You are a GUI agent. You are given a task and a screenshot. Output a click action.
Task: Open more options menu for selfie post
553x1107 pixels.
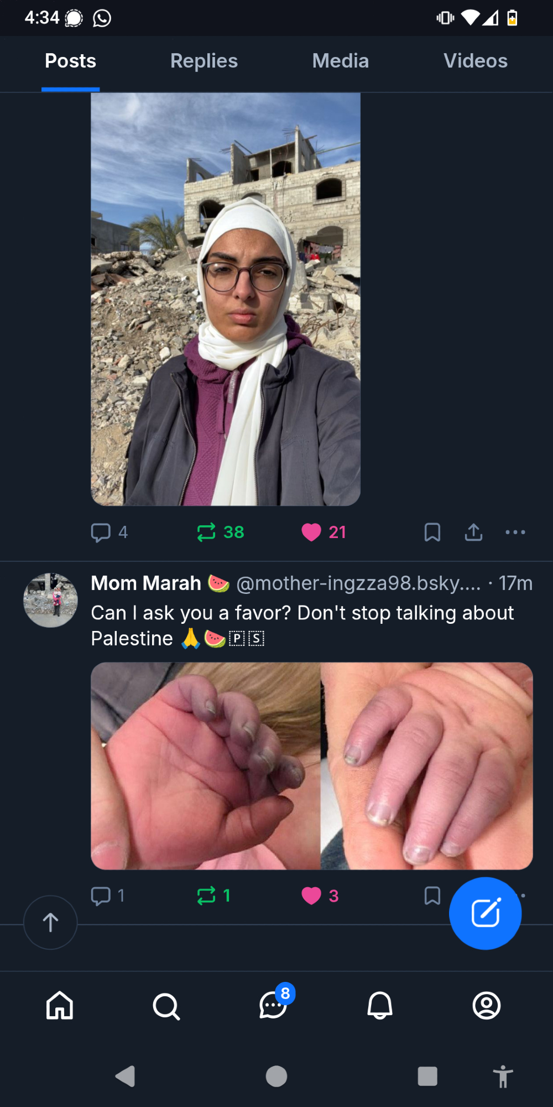pos(515,532)
